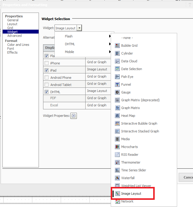Screen dimensions: 193x207
Task: Choose the Microcharts widget icon
Action: click(x=117, y=147)
